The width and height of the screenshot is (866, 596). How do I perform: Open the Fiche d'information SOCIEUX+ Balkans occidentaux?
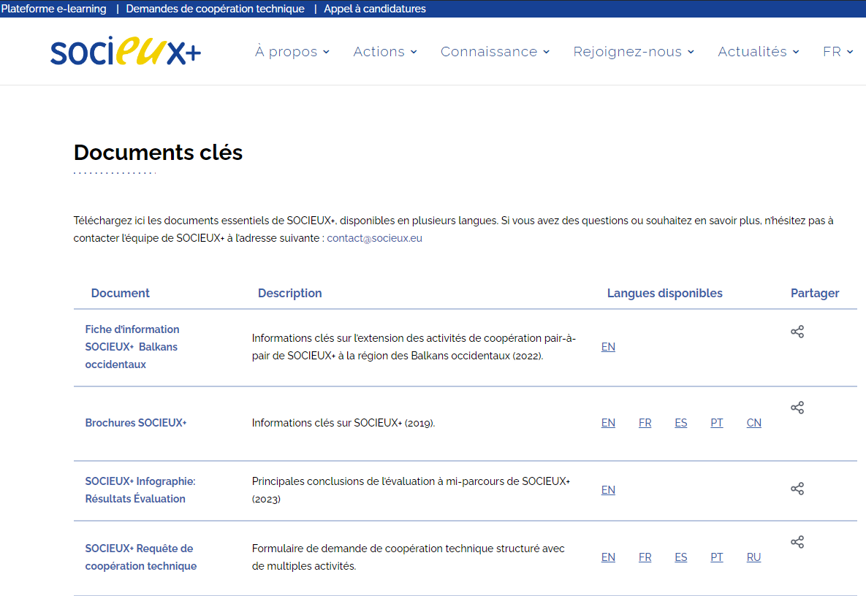[132, 346]
